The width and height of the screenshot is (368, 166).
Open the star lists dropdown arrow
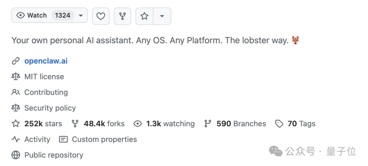click(x=162, y=16)
